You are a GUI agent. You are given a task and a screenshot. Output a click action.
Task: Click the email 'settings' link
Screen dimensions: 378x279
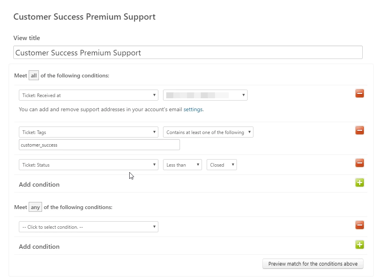click(x=193, y=110)
